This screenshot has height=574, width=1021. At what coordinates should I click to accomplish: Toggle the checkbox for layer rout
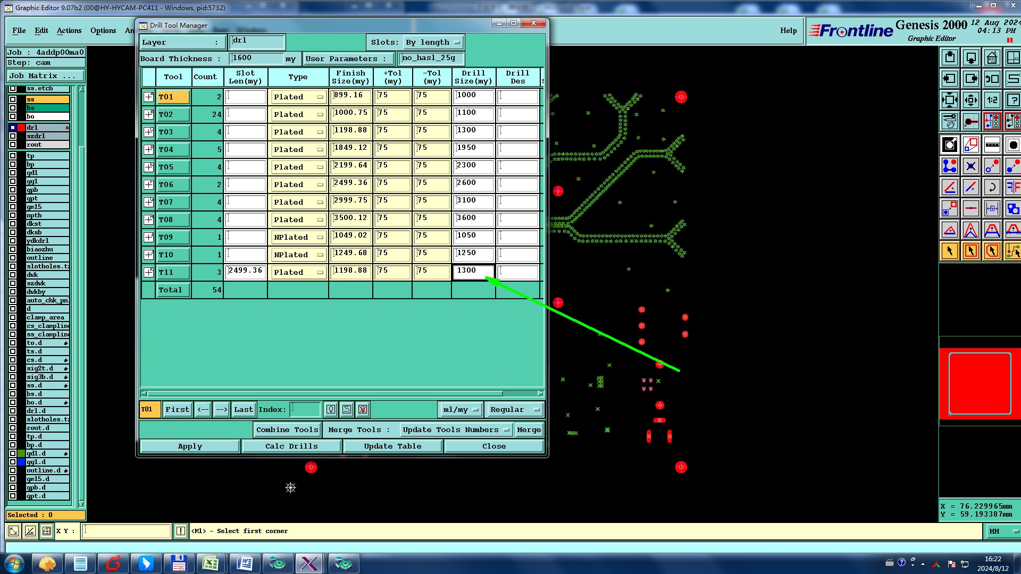[x=13, y=145]
